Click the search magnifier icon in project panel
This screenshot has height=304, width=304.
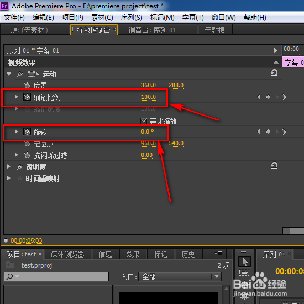(9, 276)
